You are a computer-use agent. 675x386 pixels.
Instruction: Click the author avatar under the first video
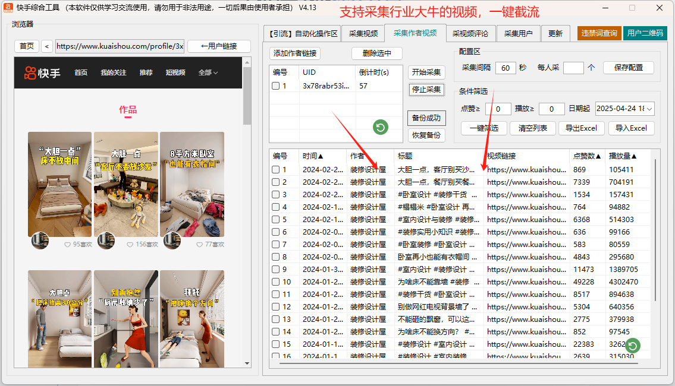(40, 241)
